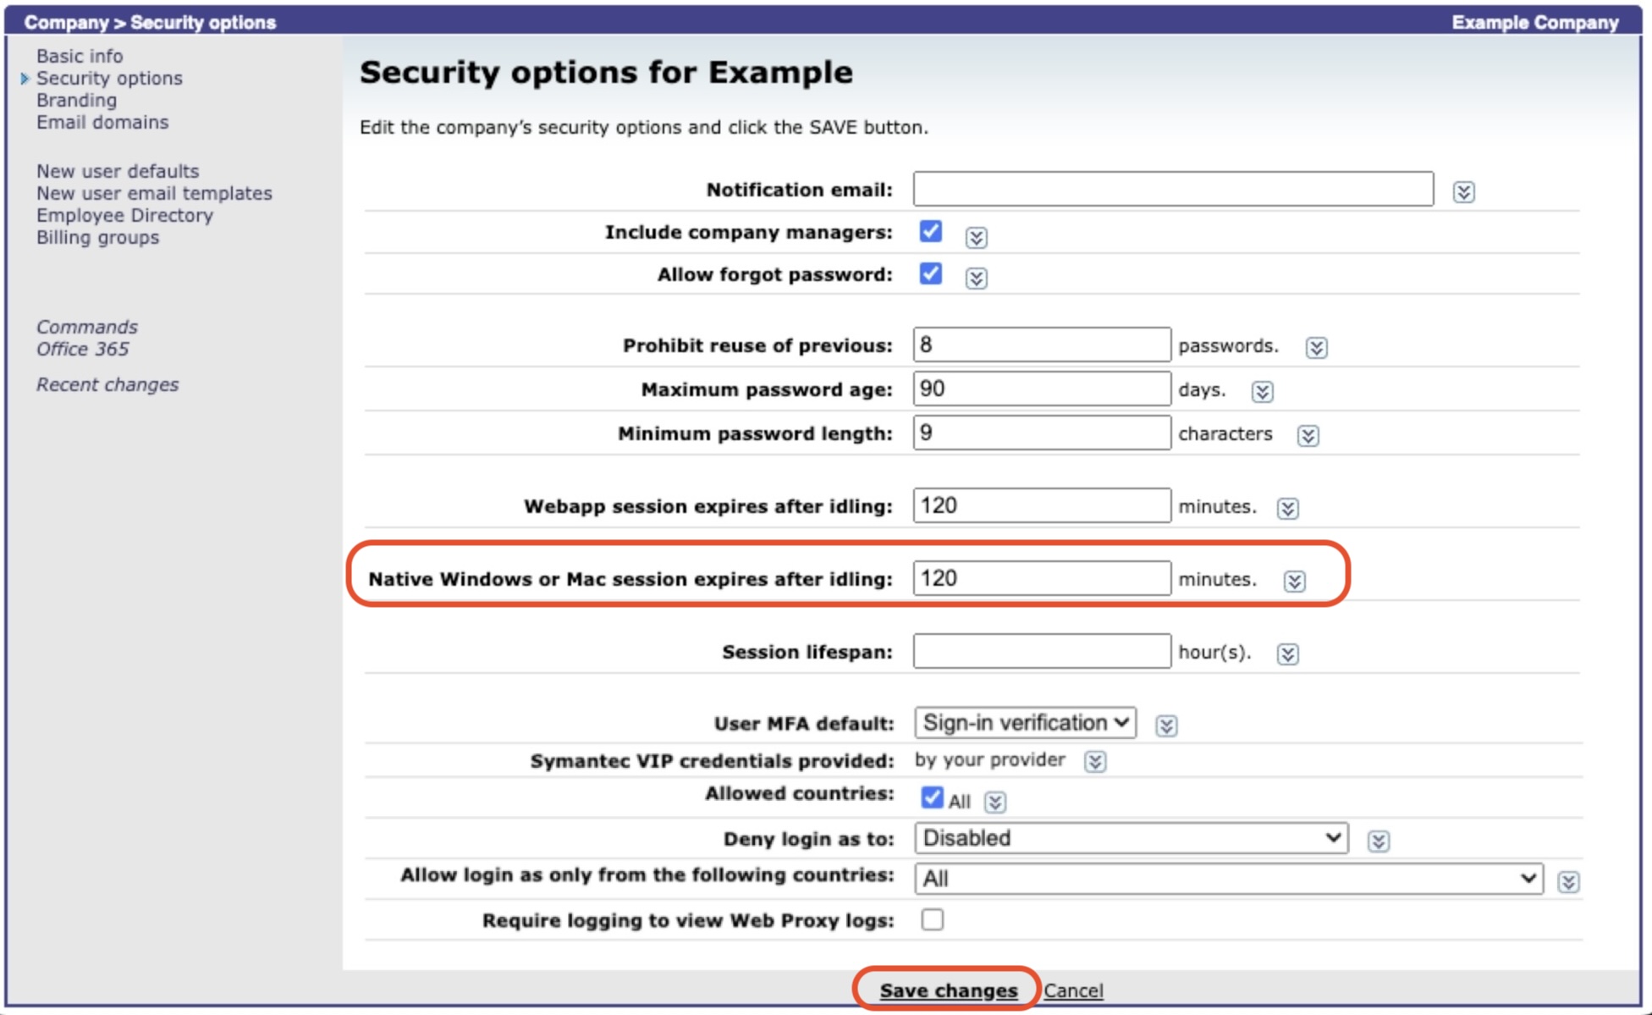Open Allow login as countries dropdown
Viewport: 1652px width, 1015px height.
[x=1228, y=879]
